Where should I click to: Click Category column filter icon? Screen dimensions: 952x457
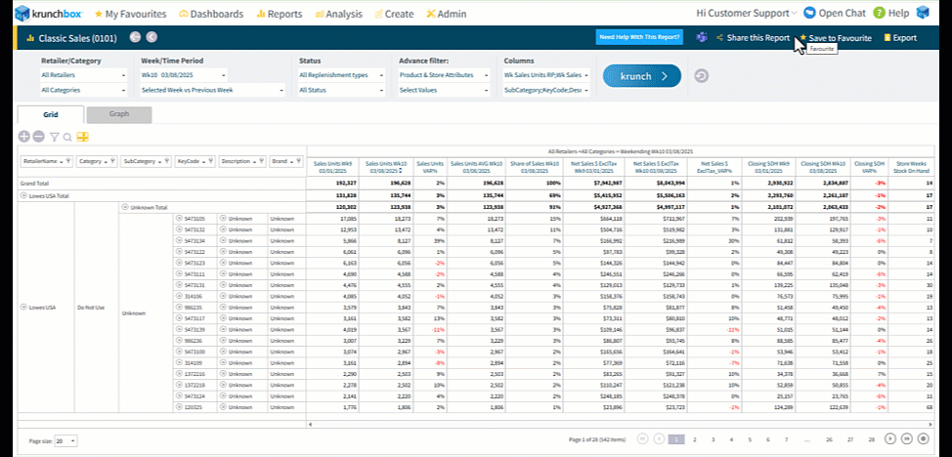112,161
